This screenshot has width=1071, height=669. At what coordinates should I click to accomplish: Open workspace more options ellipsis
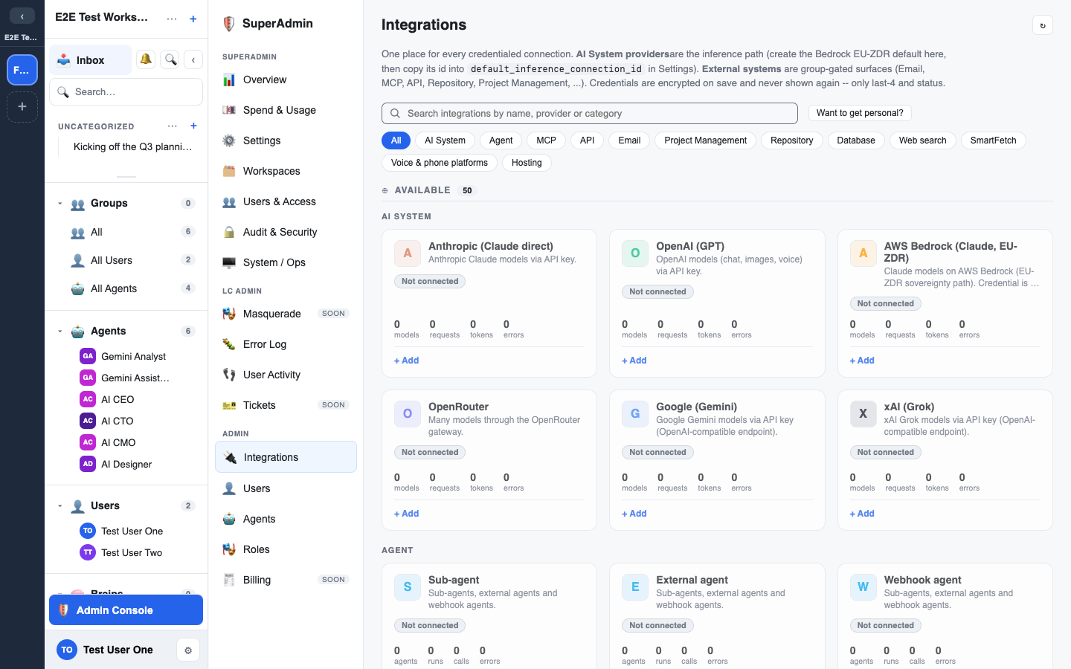tap(172, 19)
